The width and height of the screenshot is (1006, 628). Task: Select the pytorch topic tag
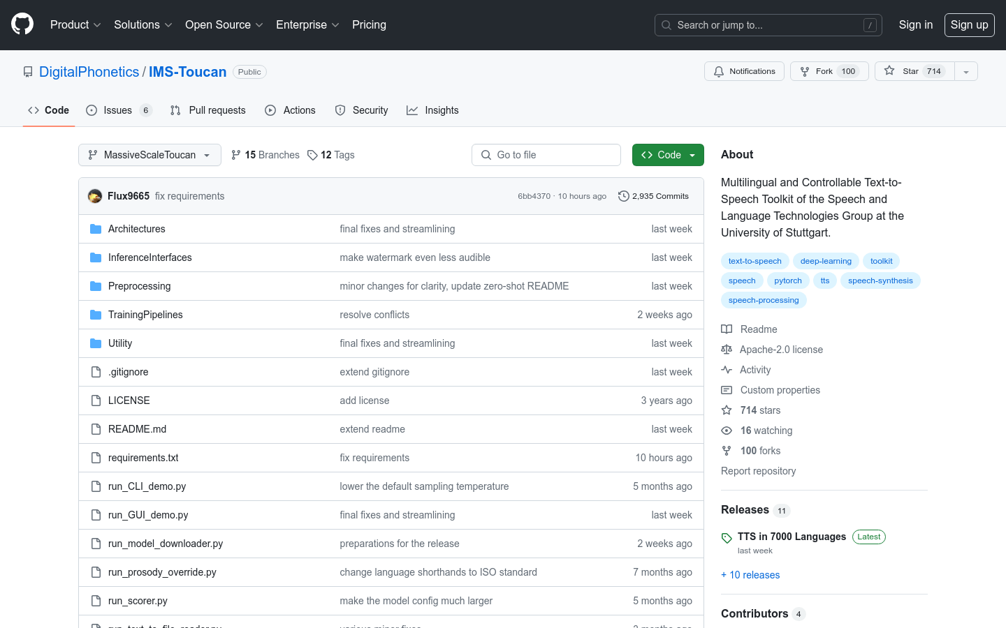point(788,281)
